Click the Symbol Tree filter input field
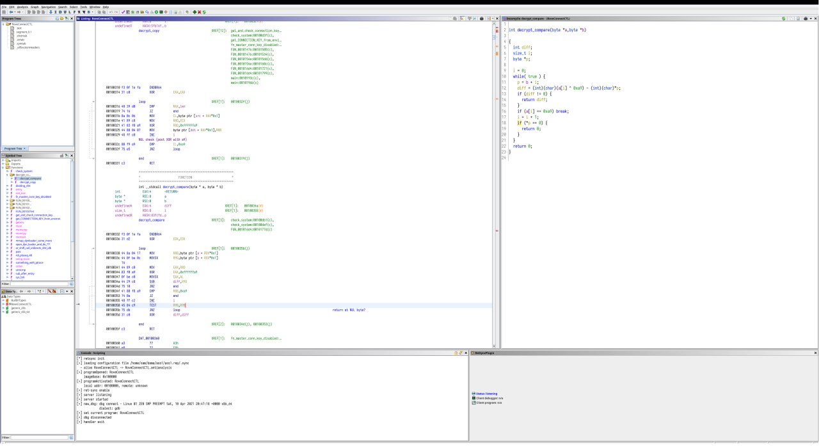The height and width of the screenshot is (448, 819). pyautogui.click(x=38, y=283)
